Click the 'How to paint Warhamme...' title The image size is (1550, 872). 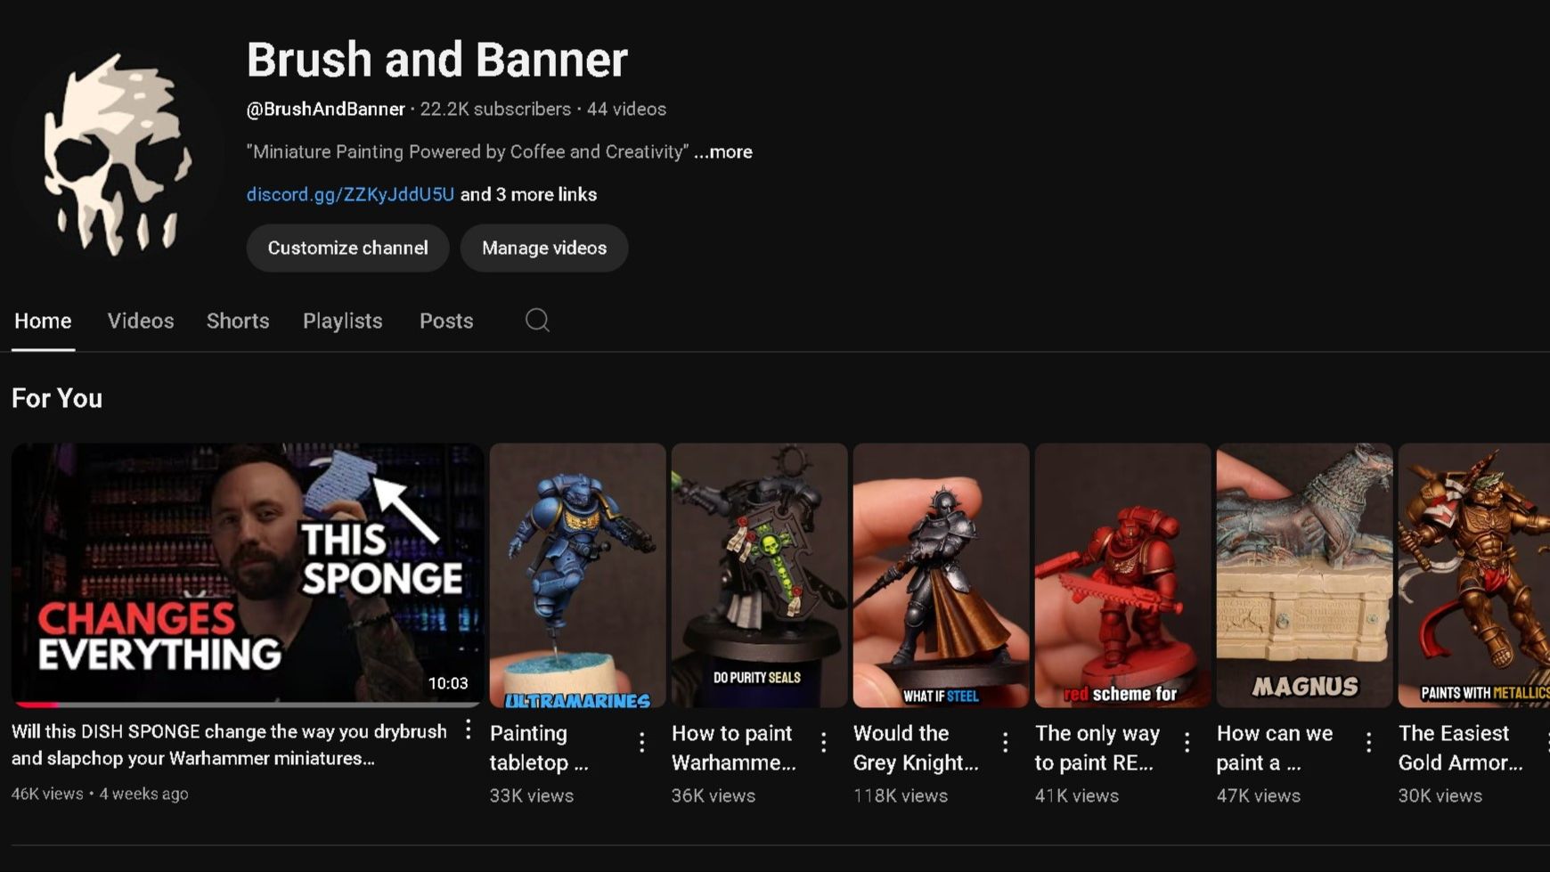(x=734, y=748)
